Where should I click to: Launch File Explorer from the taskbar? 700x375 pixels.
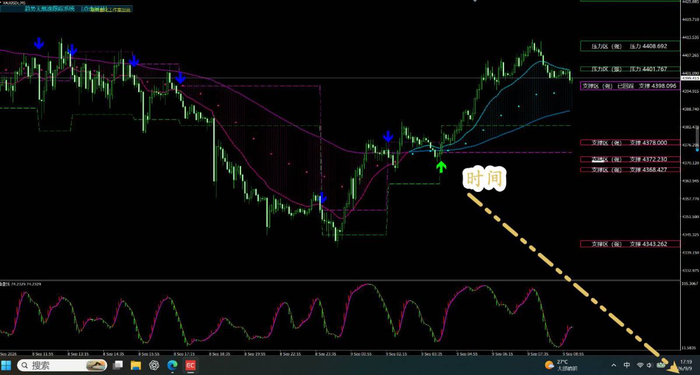click(x=136, y=365)
